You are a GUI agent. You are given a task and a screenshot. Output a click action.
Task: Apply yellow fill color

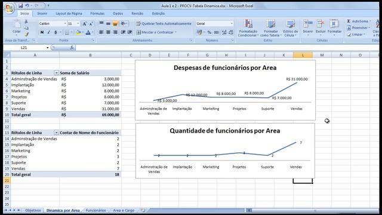tap(78, 32)
